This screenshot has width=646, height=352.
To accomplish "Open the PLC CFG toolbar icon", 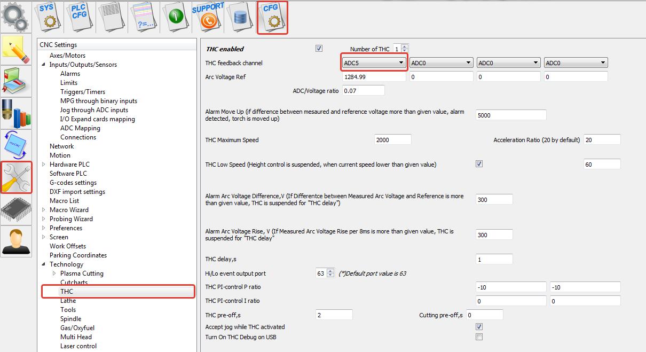I will click(80, 16).
